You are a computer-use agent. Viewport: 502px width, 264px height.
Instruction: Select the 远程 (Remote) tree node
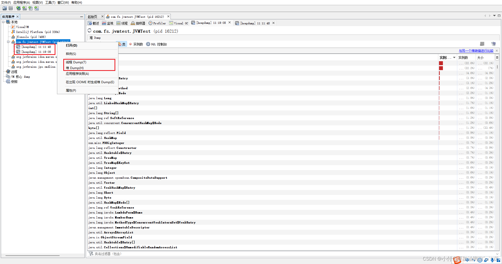(12, 72)
